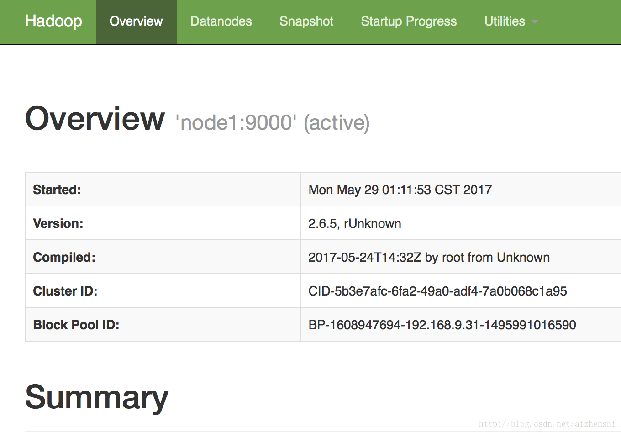The height and width of the screenshot is (433, 621).
Task: Switch to the Snapshot tab
Action: pyautogui.click(x=306, y=22)
